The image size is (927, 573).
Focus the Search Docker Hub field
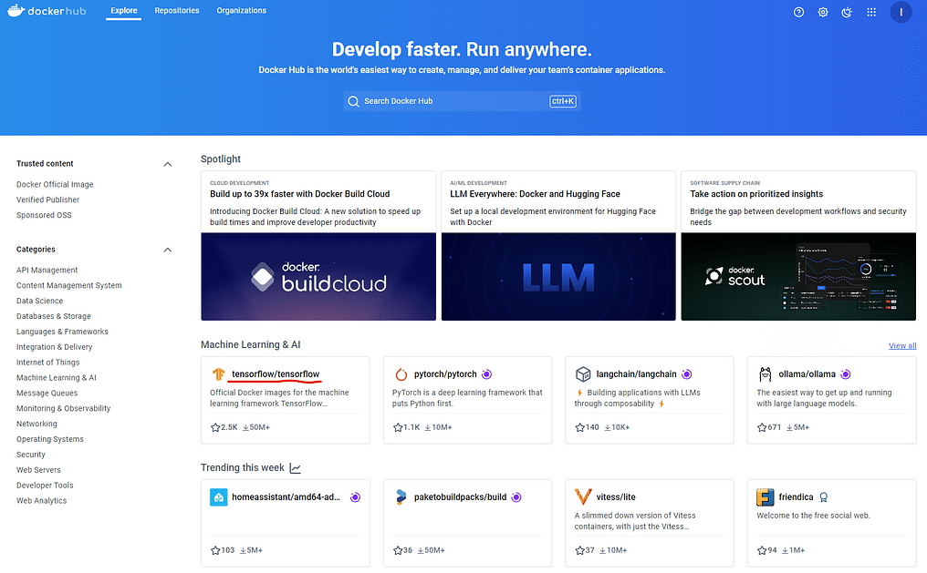(x=462, y=101)
